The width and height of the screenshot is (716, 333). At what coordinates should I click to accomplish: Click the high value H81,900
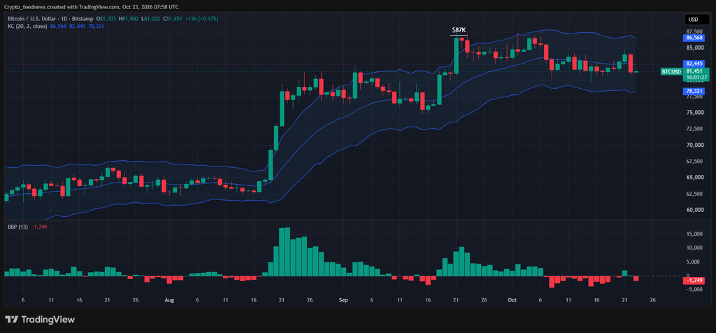coord(129,19)
